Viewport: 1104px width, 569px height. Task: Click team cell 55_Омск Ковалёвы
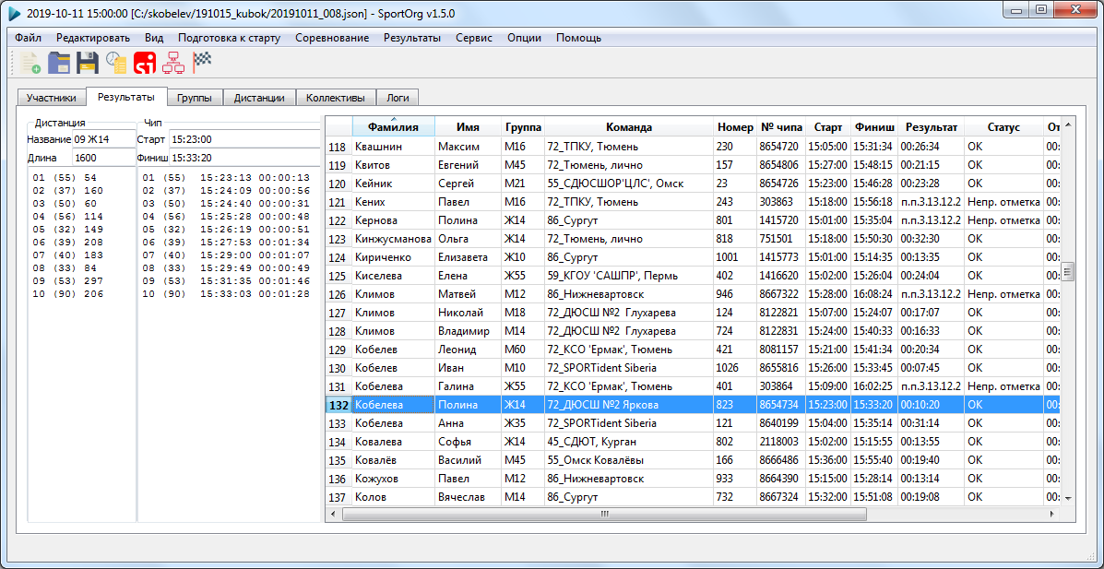pos(629,460)
